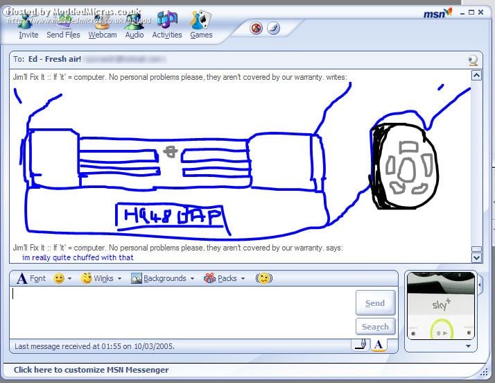This screenshot has width=495, height=383.
Task: Click the 'im really quite chuffed with that' message
Action: (78, 257)
